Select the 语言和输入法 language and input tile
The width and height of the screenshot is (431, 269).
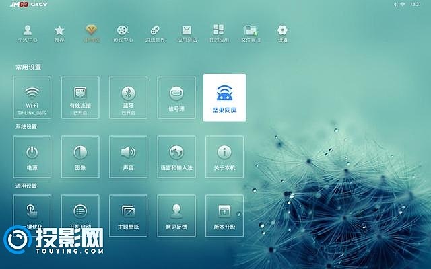[176, 156]
